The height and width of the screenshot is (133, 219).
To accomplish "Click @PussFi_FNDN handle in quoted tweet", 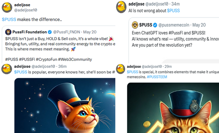I will point(66,32).
